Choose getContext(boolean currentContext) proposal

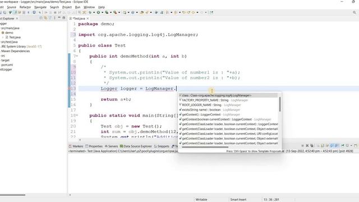tap(228, 120)
